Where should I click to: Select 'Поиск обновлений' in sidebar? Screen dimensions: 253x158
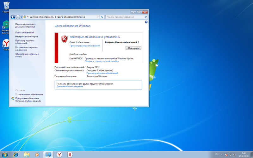pyautogui.click(x=25, y=33)
